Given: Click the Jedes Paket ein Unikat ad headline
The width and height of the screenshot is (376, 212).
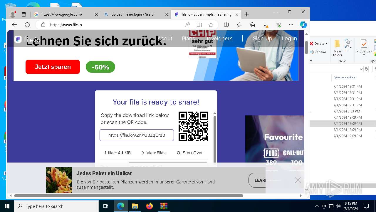Looking at the screenshot, I should (x=104, y=173).
